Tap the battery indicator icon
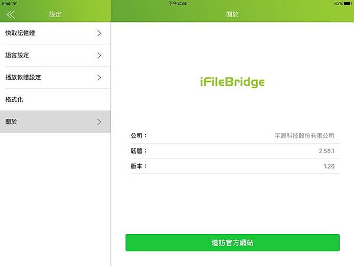This screenshot has width=354, height=266. pyautogui.click(x=348, y=4)
